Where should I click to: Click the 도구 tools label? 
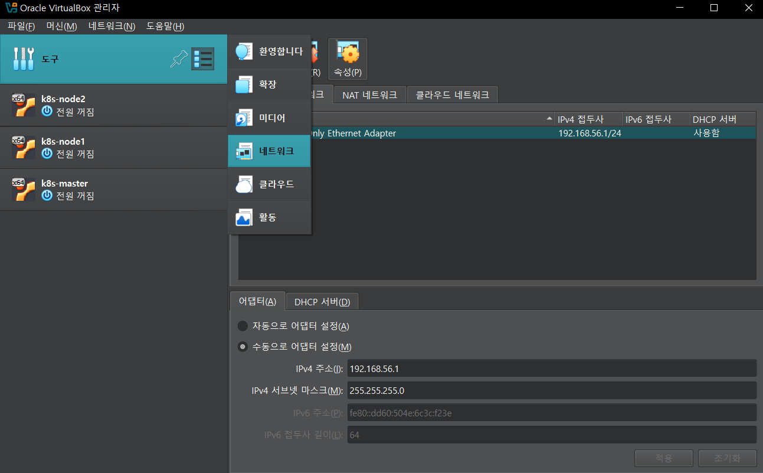click(50, 60)
